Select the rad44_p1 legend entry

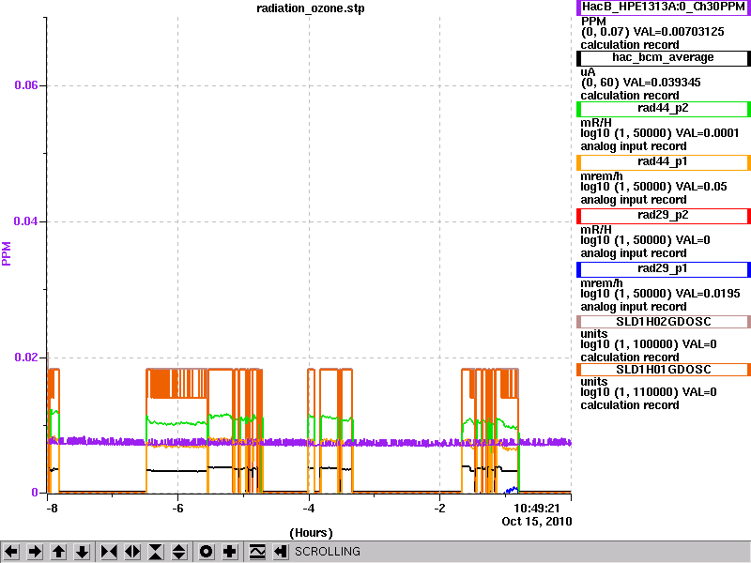[x=664, y=162]
